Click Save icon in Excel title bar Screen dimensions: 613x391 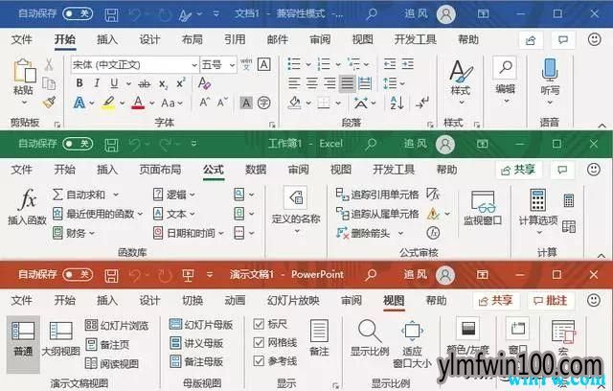[x=111, y=145]
